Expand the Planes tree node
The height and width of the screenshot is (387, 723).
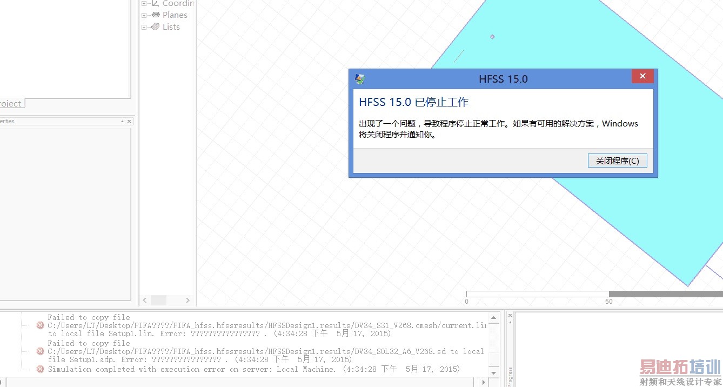(144, 15)
